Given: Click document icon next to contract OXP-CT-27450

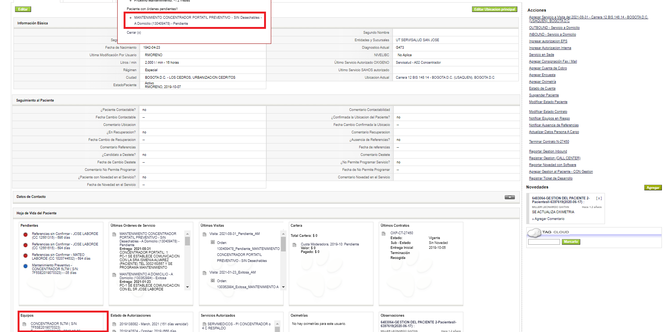Looking at the screenshot, I should [384, 234].
